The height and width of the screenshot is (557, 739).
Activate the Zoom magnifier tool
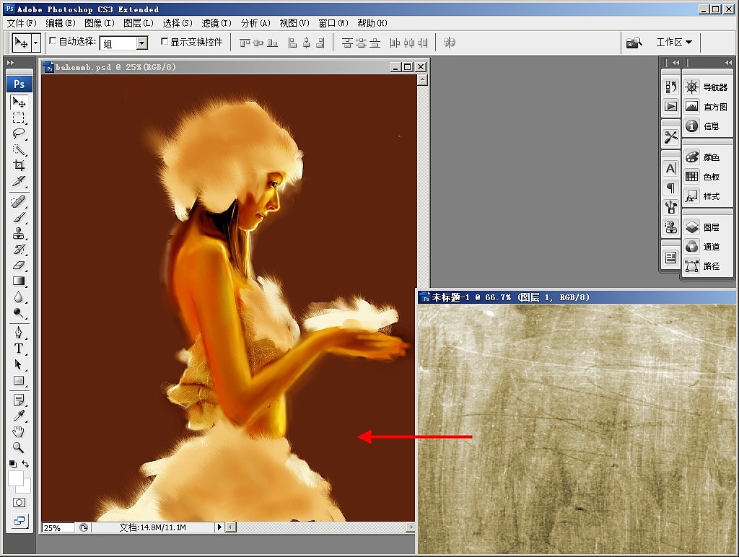19,447
